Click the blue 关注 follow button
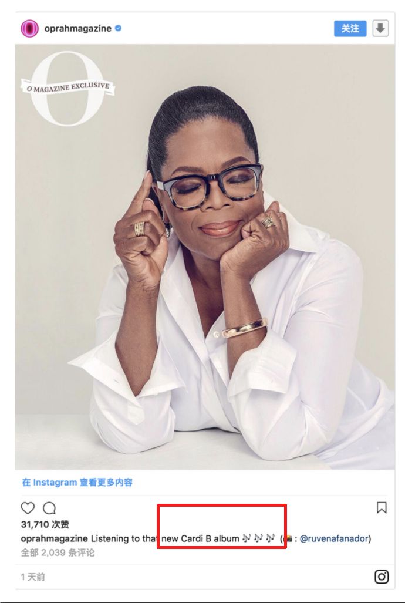 pyautogui.click(x=350, y=28)
